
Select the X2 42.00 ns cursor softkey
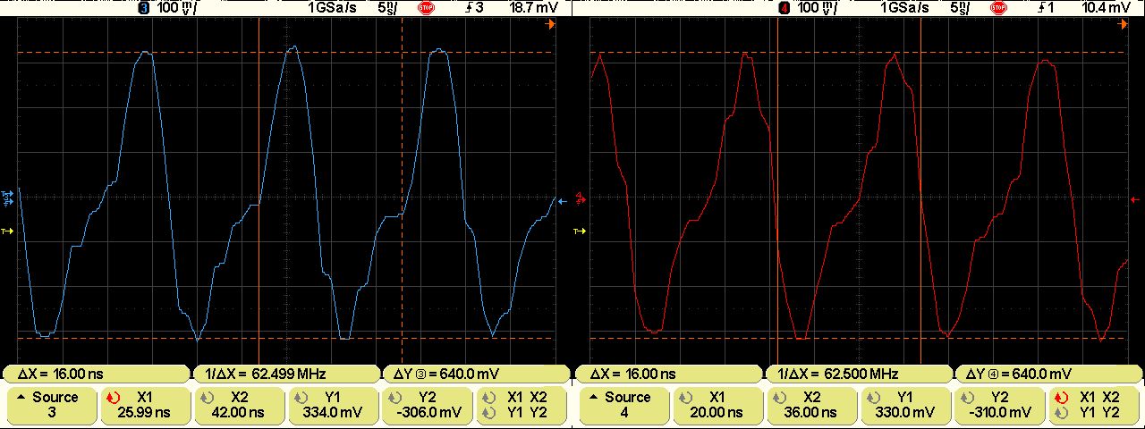point(239,405)
